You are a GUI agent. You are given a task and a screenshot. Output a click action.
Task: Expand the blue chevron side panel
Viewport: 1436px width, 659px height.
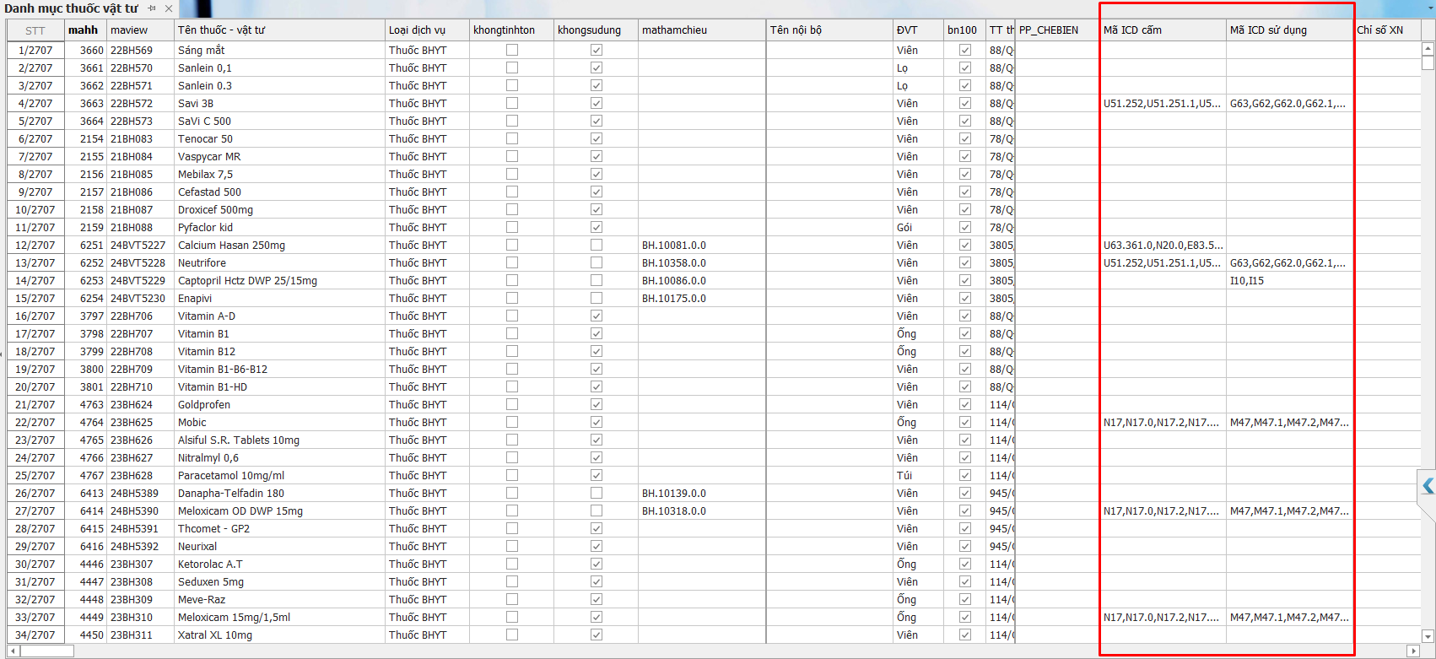1428,486
